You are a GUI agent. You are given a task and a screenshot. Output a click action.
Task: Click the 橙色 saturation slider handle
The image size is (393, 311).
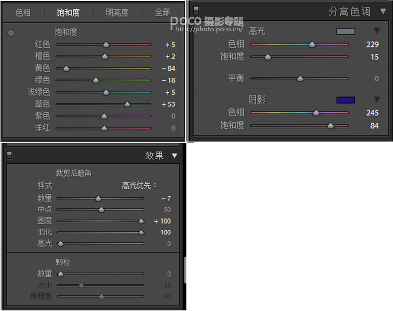(x=105, y=57)
